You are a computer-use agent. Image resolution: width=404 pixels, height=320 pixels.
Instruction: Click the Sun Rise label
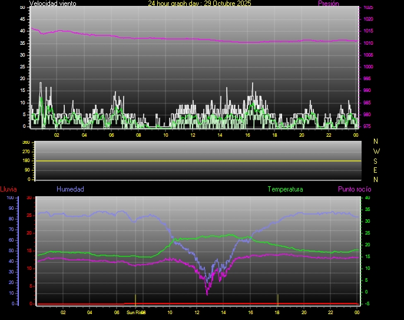135,312
